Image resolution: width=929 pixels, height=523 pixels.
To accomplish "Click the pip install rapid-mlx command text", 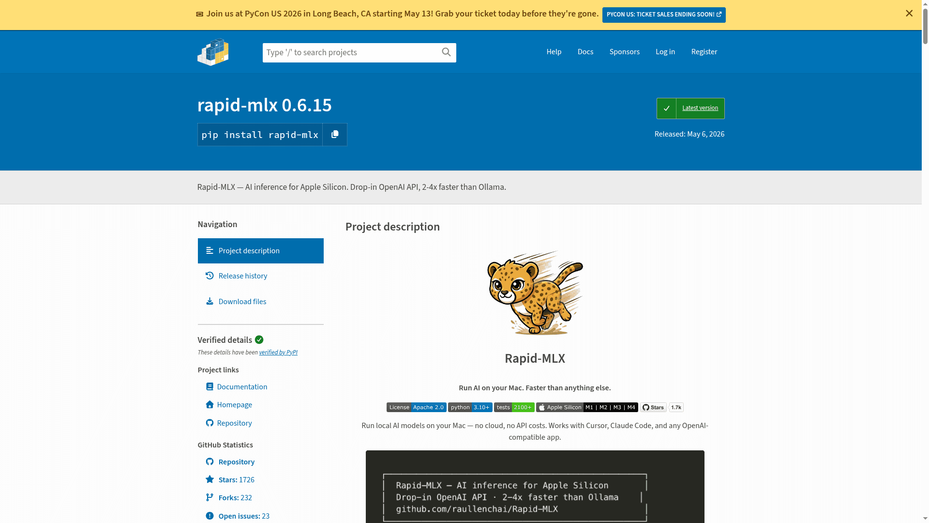I will pyautogui.click(x=260, y=135).
